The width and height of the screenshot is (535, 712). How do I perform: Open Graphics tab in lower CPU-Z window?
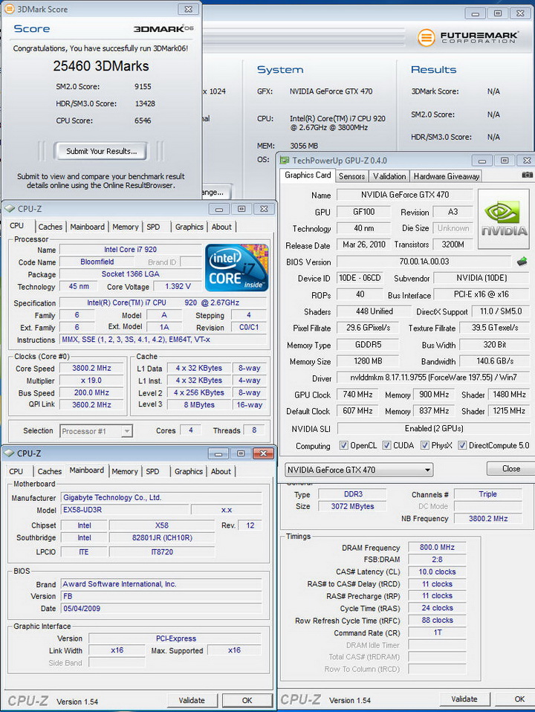tap(189, 471)
